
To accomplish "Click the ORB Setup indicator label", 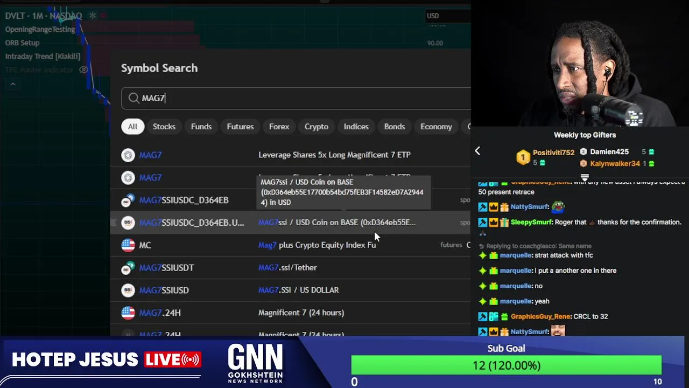I will tap(22, 43).
